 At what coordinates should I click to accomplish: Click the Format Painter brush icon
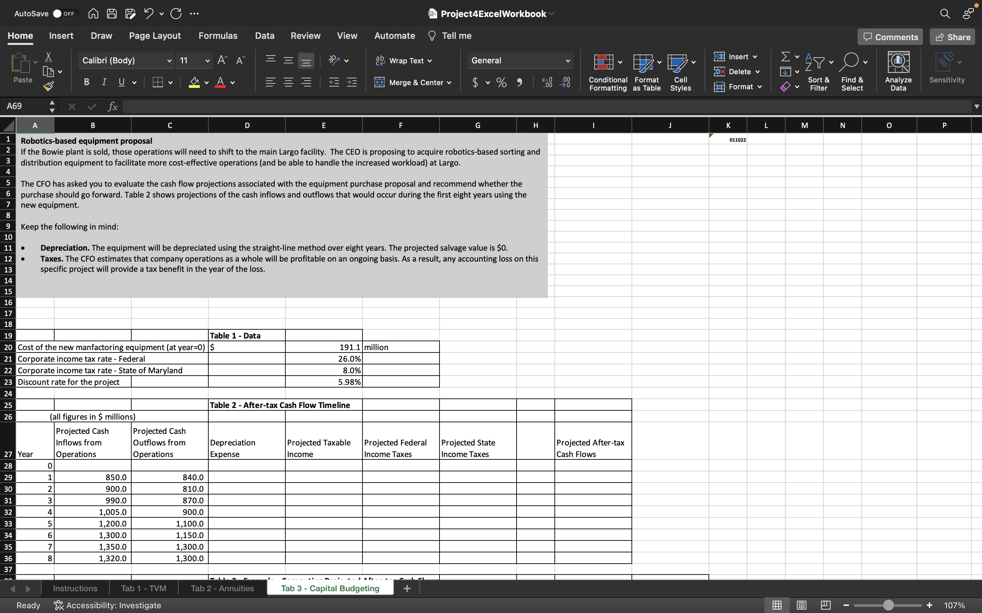click(x=48, y=86)
